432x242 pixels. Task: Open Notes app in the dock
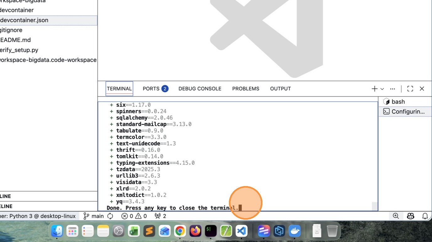(x=103, y=231)
